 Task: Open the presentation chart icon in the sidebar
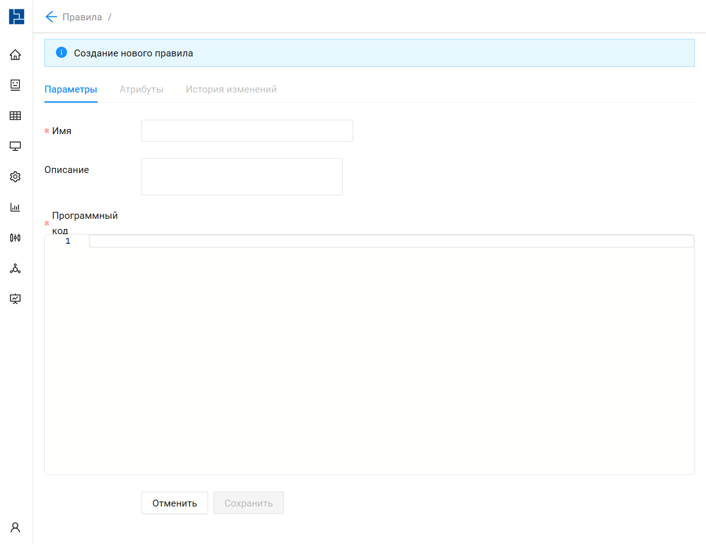pyautogui.click(x=15, y=299)
